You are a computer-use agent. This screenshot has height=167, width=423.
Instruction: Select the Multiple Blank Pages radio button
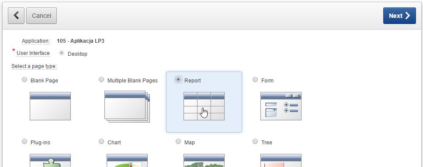[x=101, y=79]
